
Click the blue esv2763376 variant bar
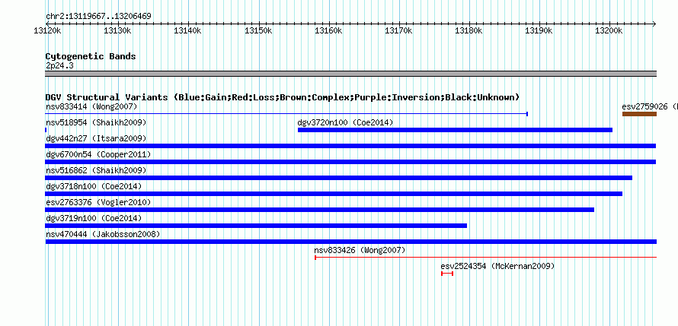pyautogui.click(x=319, y=210)
